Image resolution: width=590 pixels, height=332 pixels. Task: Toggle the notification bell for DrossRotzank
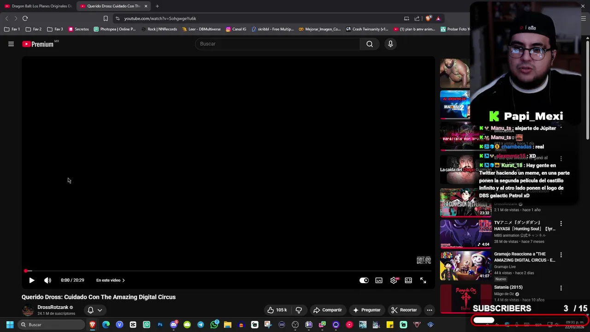(x=90, y=310)
